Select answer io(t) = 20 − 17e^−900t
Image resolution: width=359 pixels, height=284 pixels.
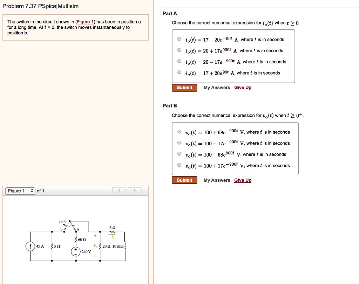point(179,62)
